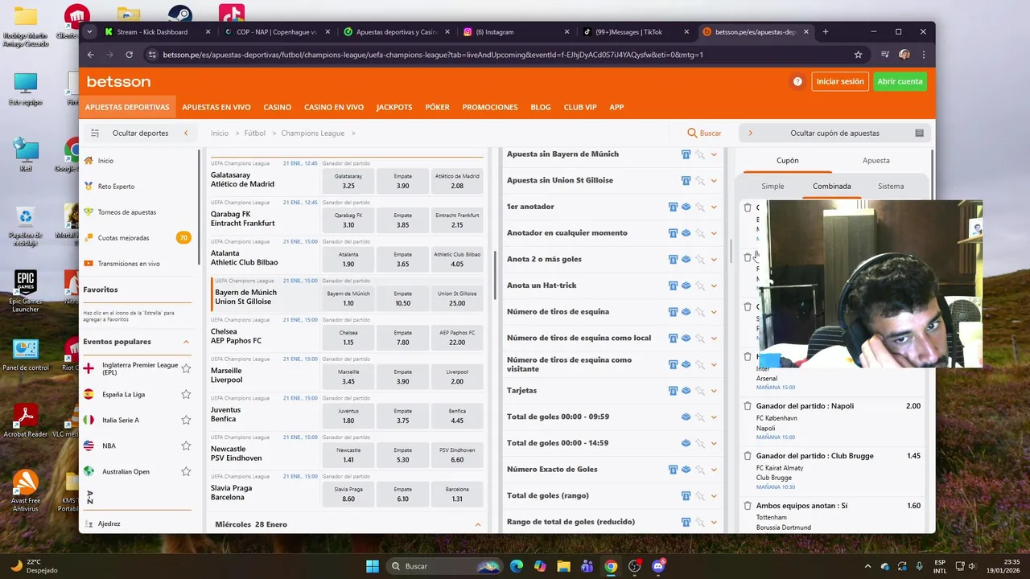This screenshot has height=579, width=1030.
Task: Select Galatasaray odds 3.25
Action: point(348,181)
